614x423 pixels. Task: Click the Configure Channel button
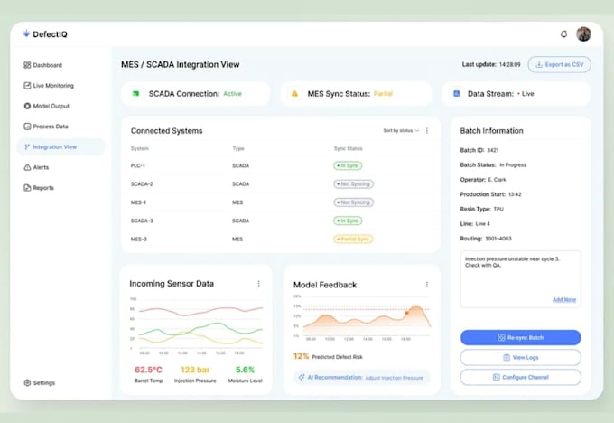(x=520, y=377)
